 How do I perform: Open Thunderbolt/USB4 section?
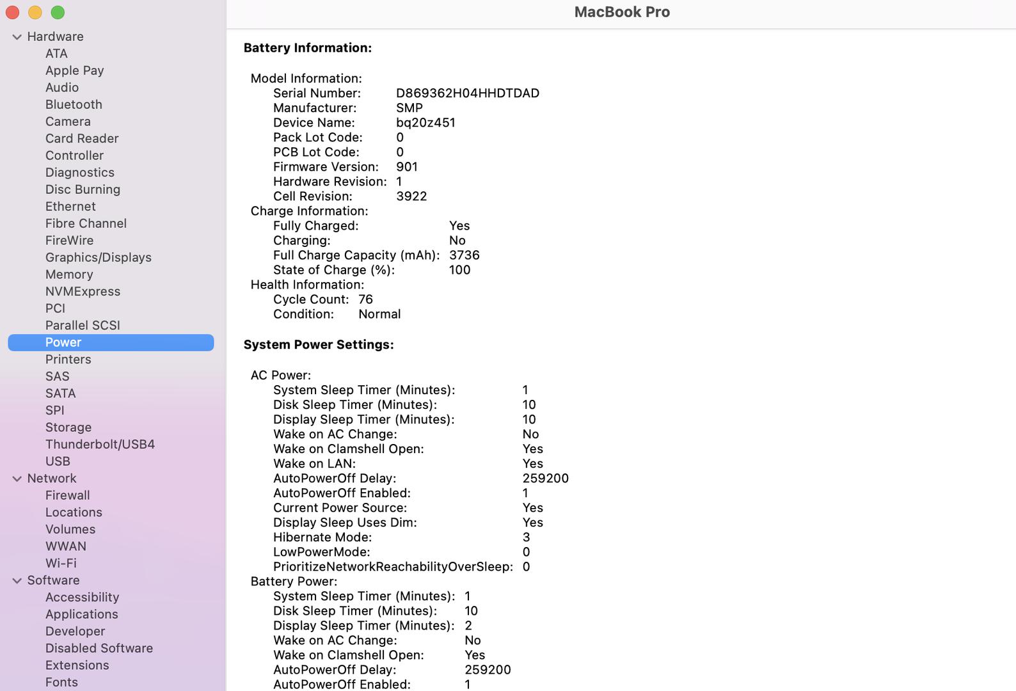100,444
